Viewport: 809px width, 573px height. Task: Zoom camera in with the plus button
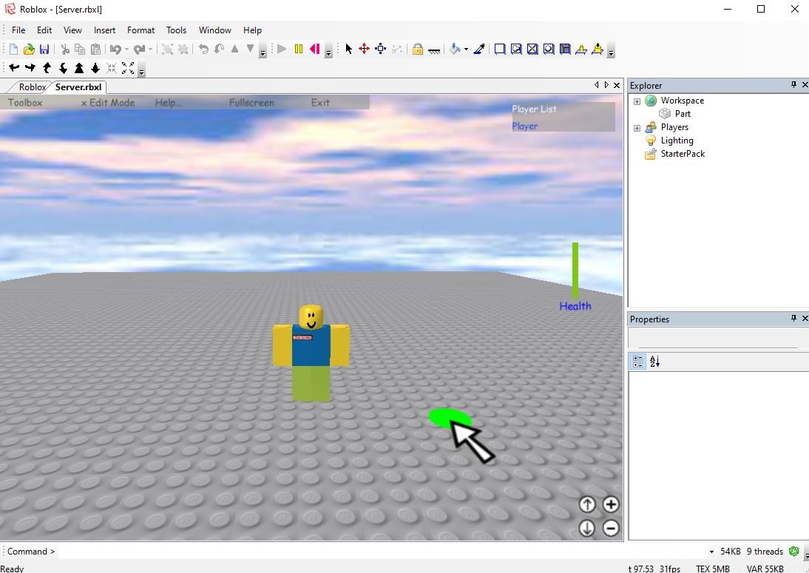pyautogui.click(x=611, y=504)
